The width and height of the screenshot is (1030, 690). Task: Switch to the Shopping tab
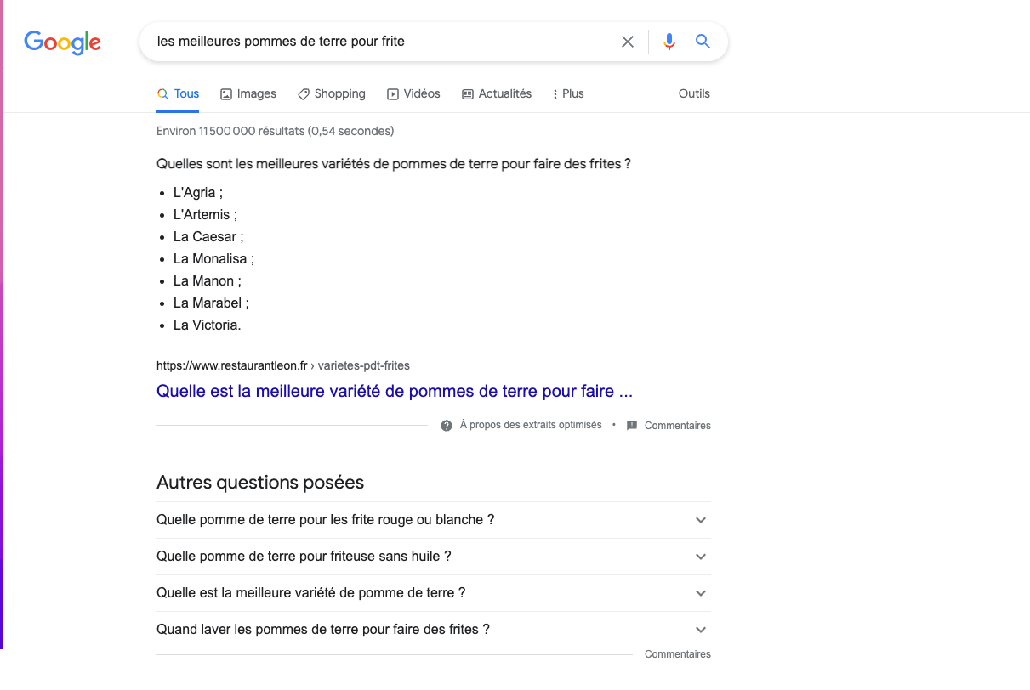pos(332,94)
